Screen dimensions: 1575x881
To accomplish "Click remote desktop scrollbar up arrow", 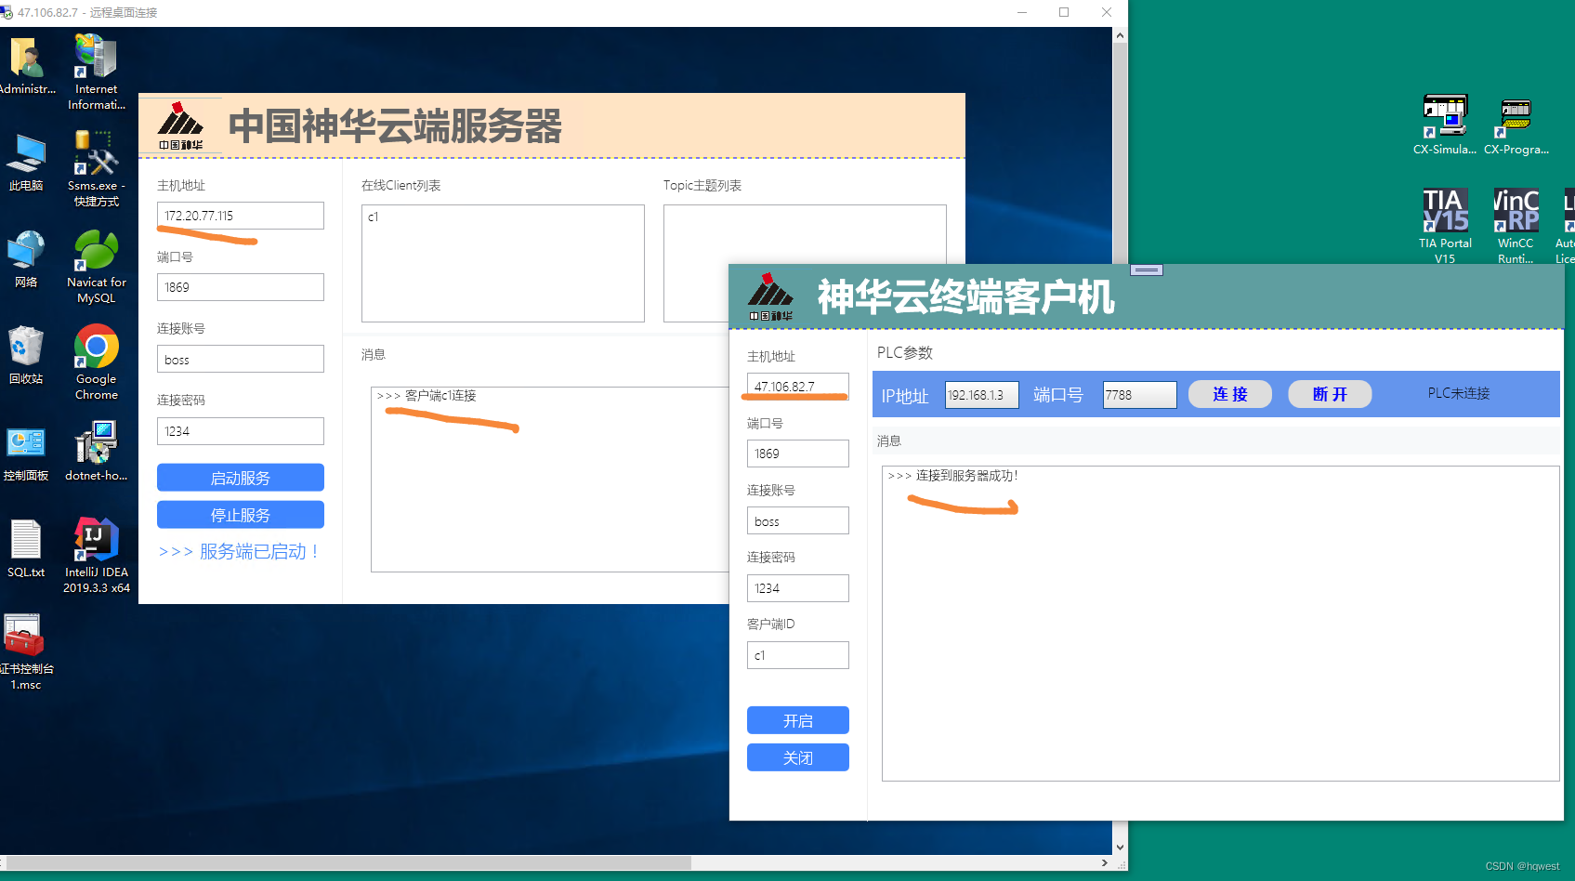I will coord(1121,35).
